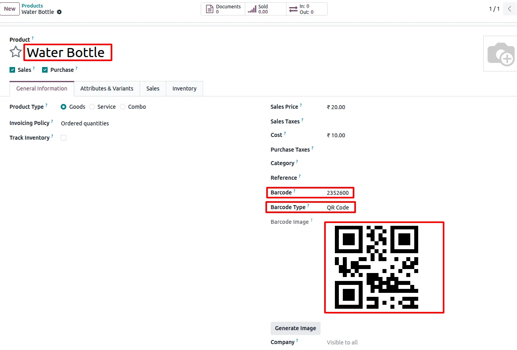517x350 pixels.
Task: Mark Water Bottle as favorite with star
Action: pos(15,52)
